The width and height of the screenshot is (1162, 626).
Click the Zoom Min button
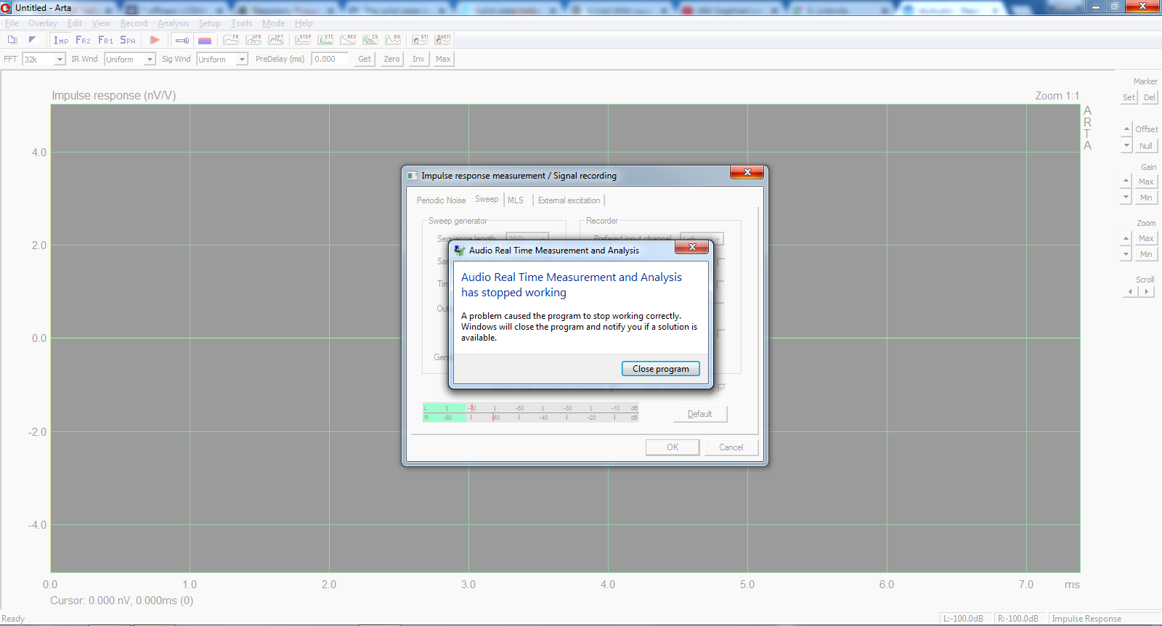pos(1146,254)
